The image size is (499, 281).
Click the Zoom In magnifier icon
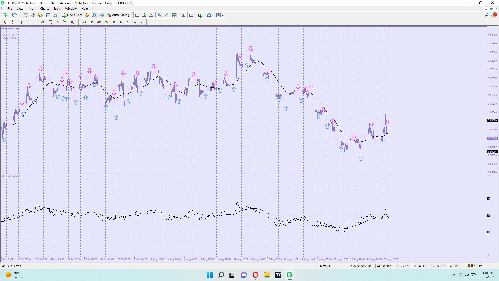[160, 15]
